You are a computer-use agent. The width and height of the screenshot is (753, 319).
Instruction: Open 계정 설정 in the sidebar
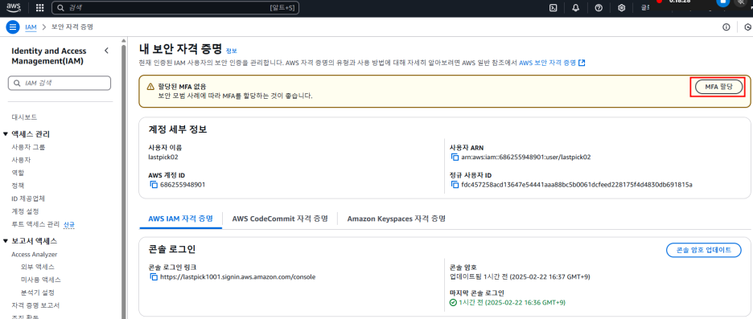[25, 211]
